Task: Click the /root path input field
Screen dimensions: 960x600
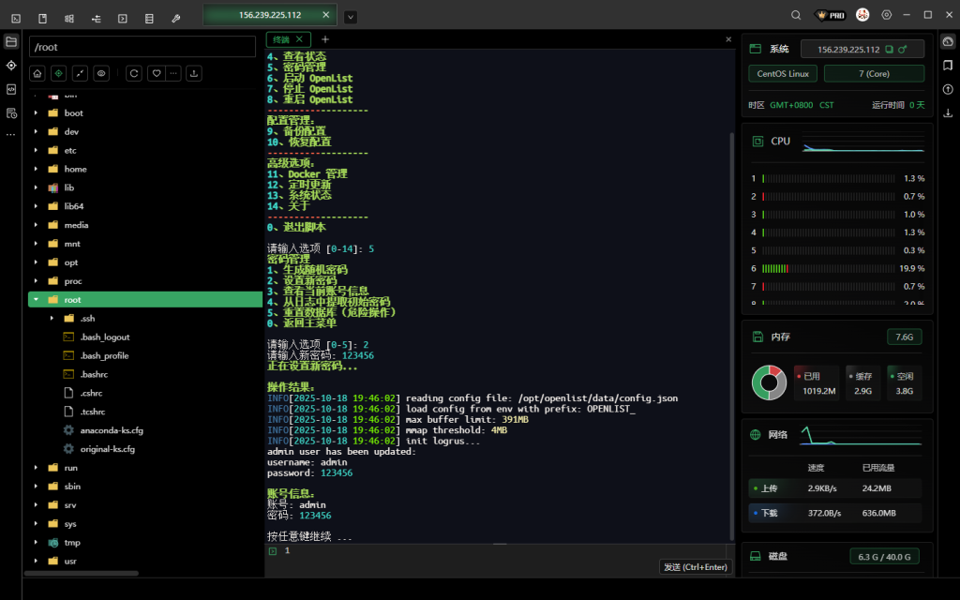Action: click(142, 47)
